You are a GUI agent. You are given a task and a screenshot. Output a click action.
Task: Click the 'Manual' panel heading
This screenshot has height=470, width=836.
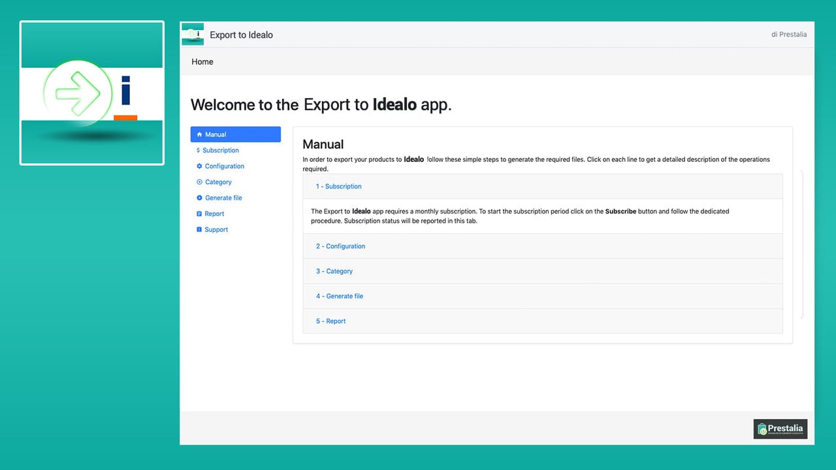pyautogui.click(x=323, y=144)
